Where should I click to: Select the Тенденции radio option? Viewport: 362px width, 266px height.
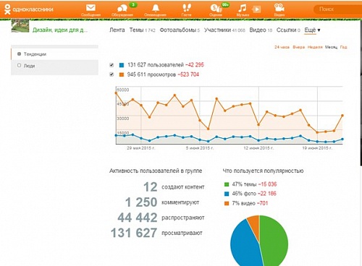pos(20,53)
